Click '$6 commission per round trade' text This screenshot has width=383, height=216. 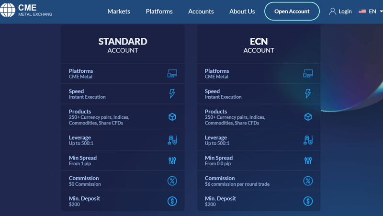[x=237, y=184]
